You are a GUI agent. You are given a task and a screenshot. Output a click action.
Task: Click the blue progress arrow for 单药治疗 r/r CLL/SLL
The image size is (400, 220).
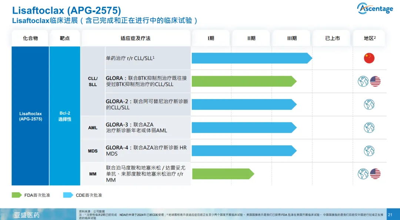[x=252, y=58]
